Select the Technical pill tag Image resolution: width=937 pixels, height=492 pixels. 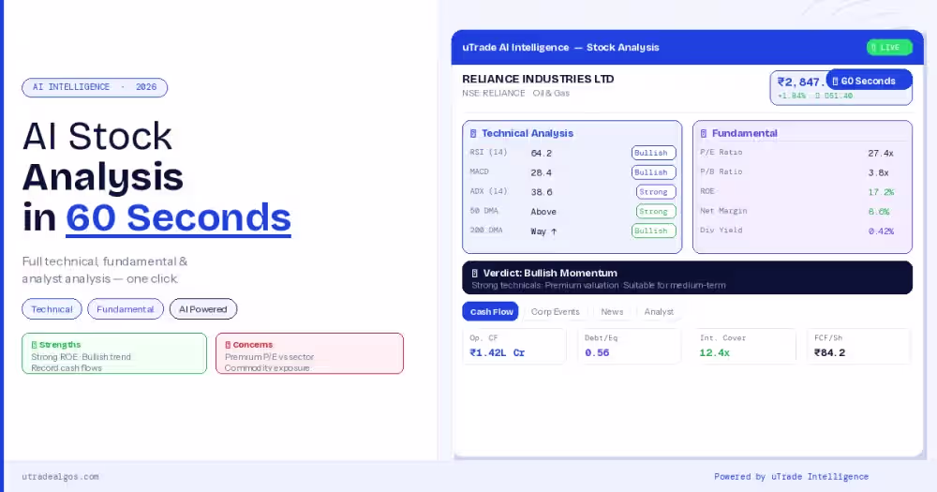tap(52, 309)
